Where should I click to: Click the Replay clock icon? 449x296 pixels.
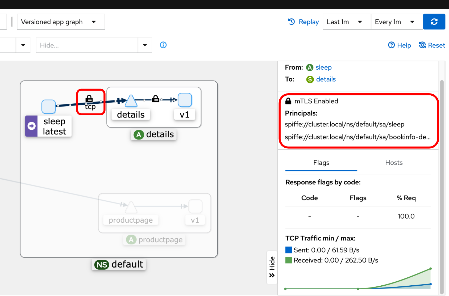coord(292,22)
